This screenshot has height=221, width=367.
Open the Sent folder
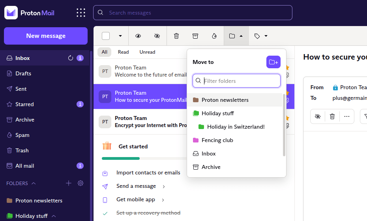(45, 89)
